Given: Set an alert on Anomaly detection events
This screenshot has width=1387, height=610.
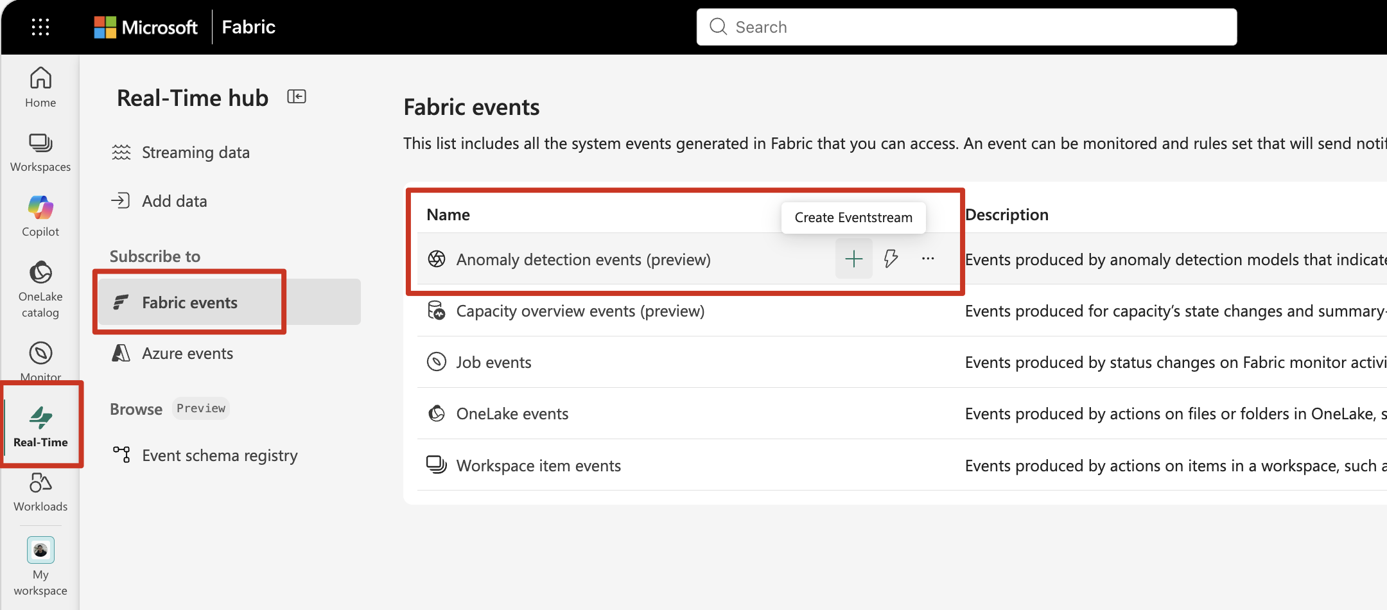Looking at the screenshot, I should (x=891, y=259).
